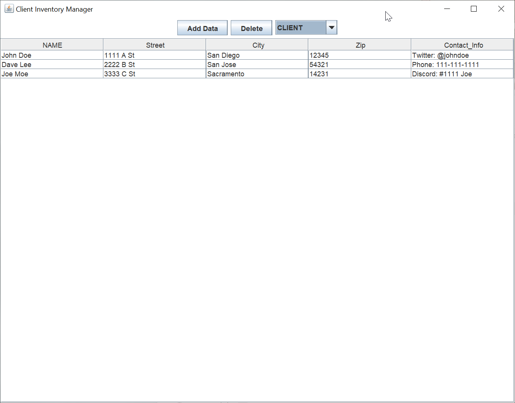Screen dimensions: 515x403
Task: Click the Phone: 111-111-1111 contact cell
Action: click(x=445, y=64)
